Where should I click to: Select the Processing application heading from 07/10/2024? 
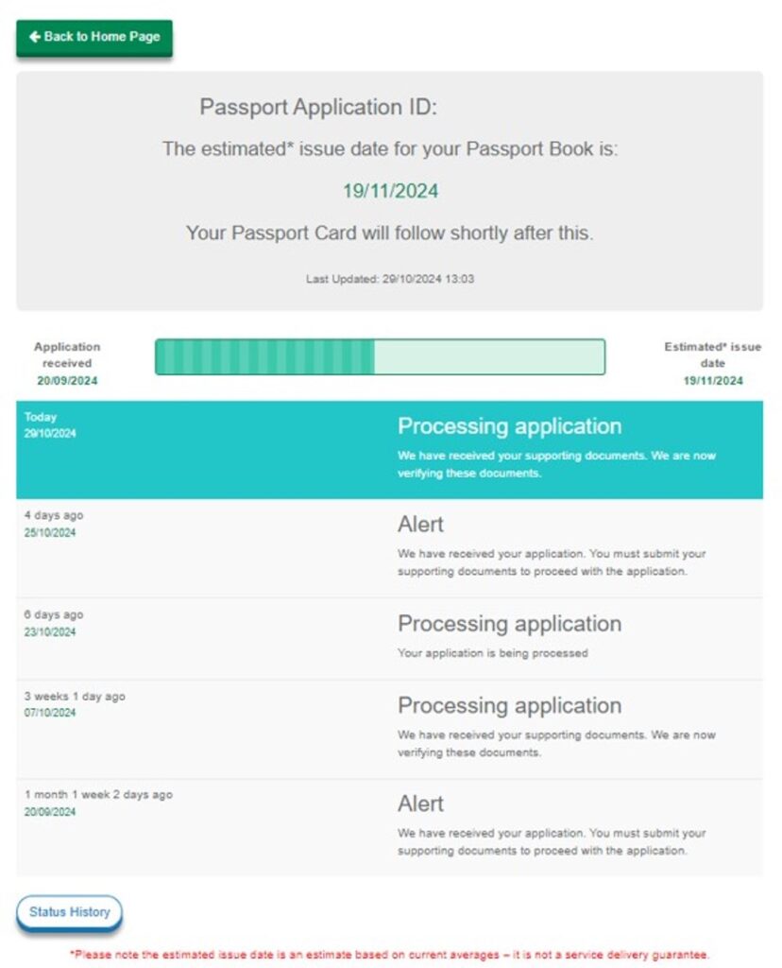point(509,706)
